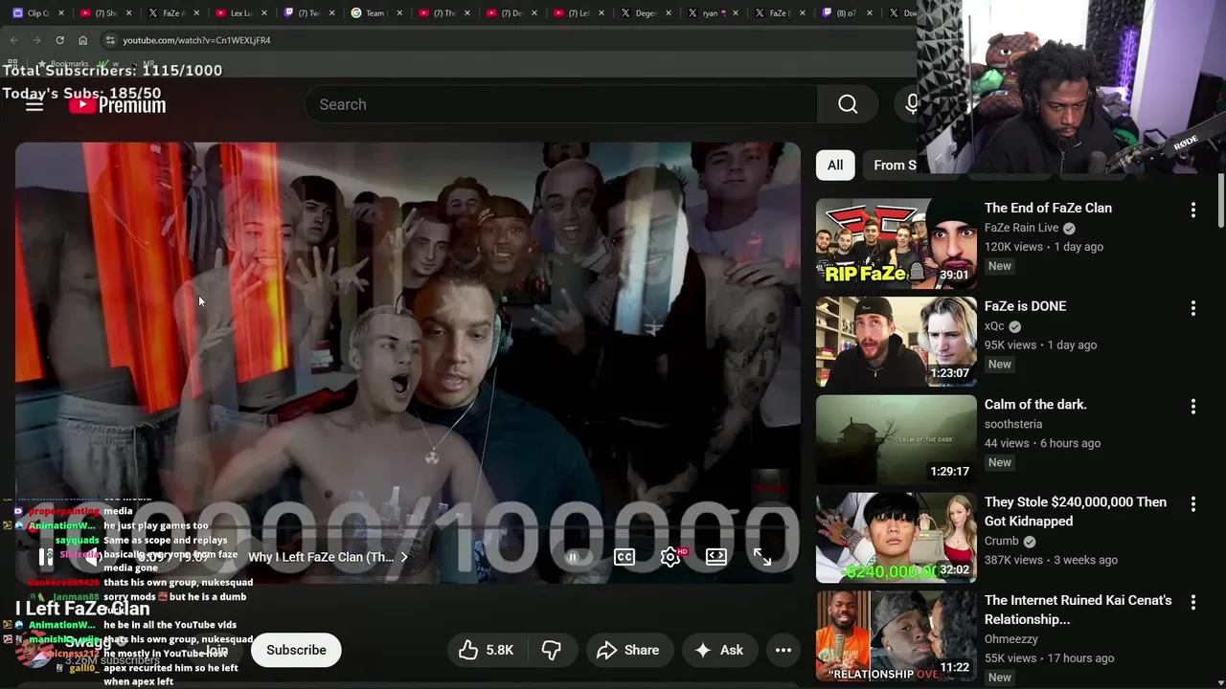The height and width of the screenshot is (689, 1226).
Task: Close the Team Google browser tab
Action: (x=399, y=13)
